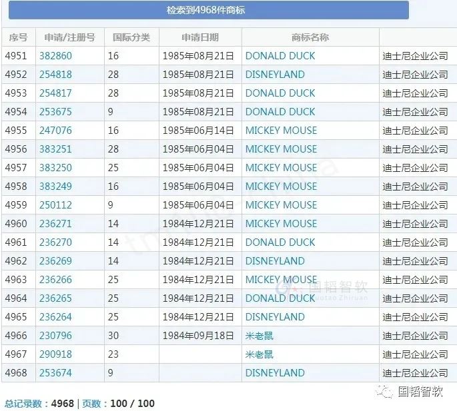Screen dimensions: 457x411
Task: Open registration number 236266 link
Action: coord(55,279)
